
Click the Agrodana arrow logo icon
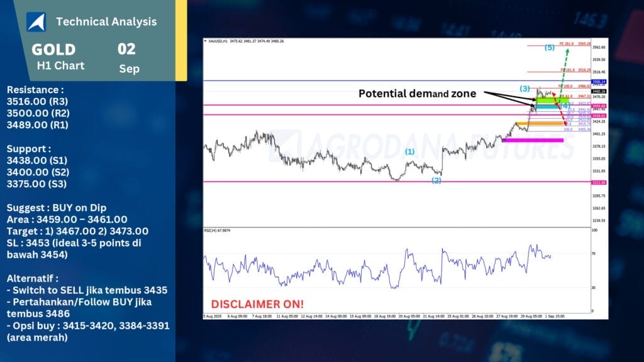click(36, 22)
